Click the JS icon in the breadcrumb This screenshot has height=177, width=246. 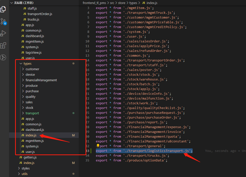click(144, 3)
